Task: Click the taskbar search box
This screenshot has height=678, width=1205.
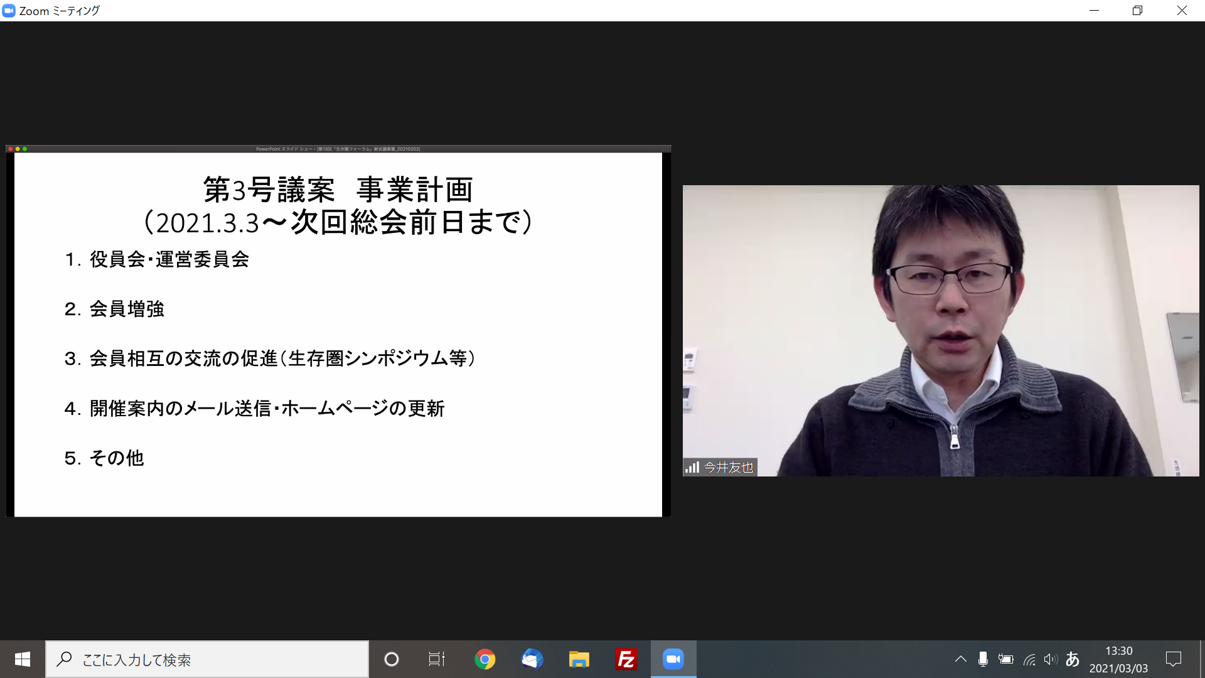Action: (207, 659)
